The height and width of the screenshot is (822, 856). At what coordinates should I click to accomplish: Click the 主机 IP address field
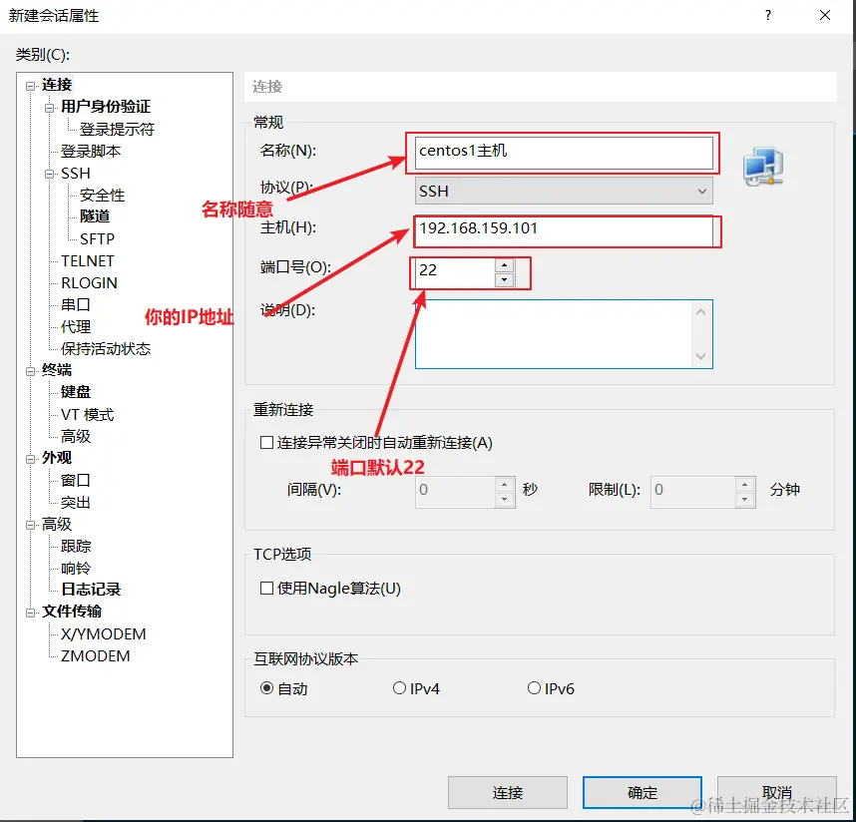(x=564, y=230)
